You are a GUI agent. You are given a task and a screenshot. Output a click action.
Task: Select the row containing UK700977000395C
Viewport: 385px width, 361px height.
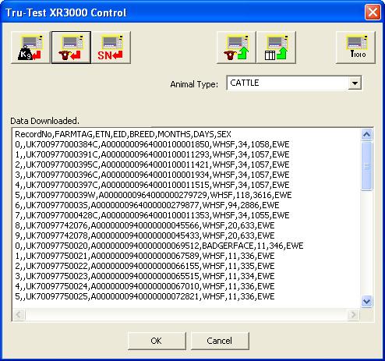[x=152, y=165]
